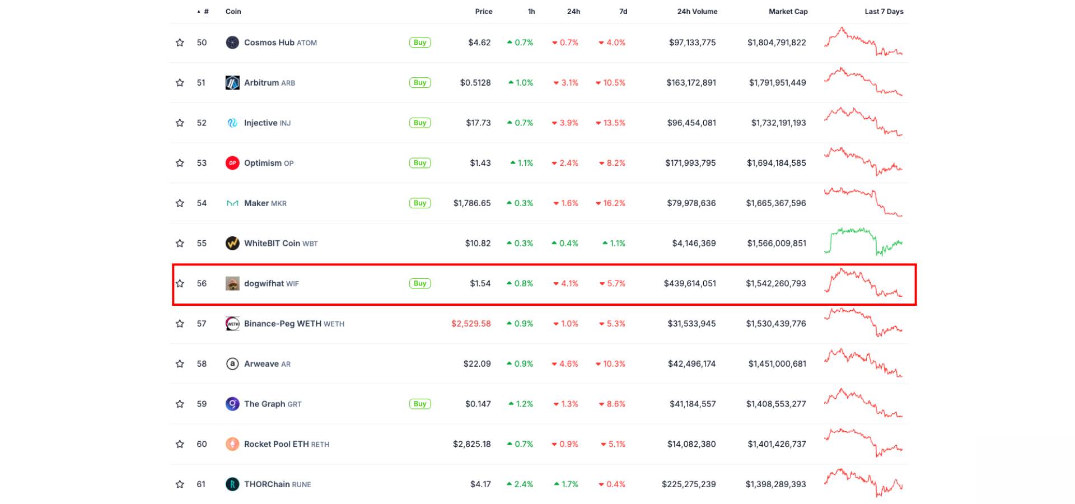Star the THORChain row
This screenshot has width=1075, height=504.
[x=180, y=484]
